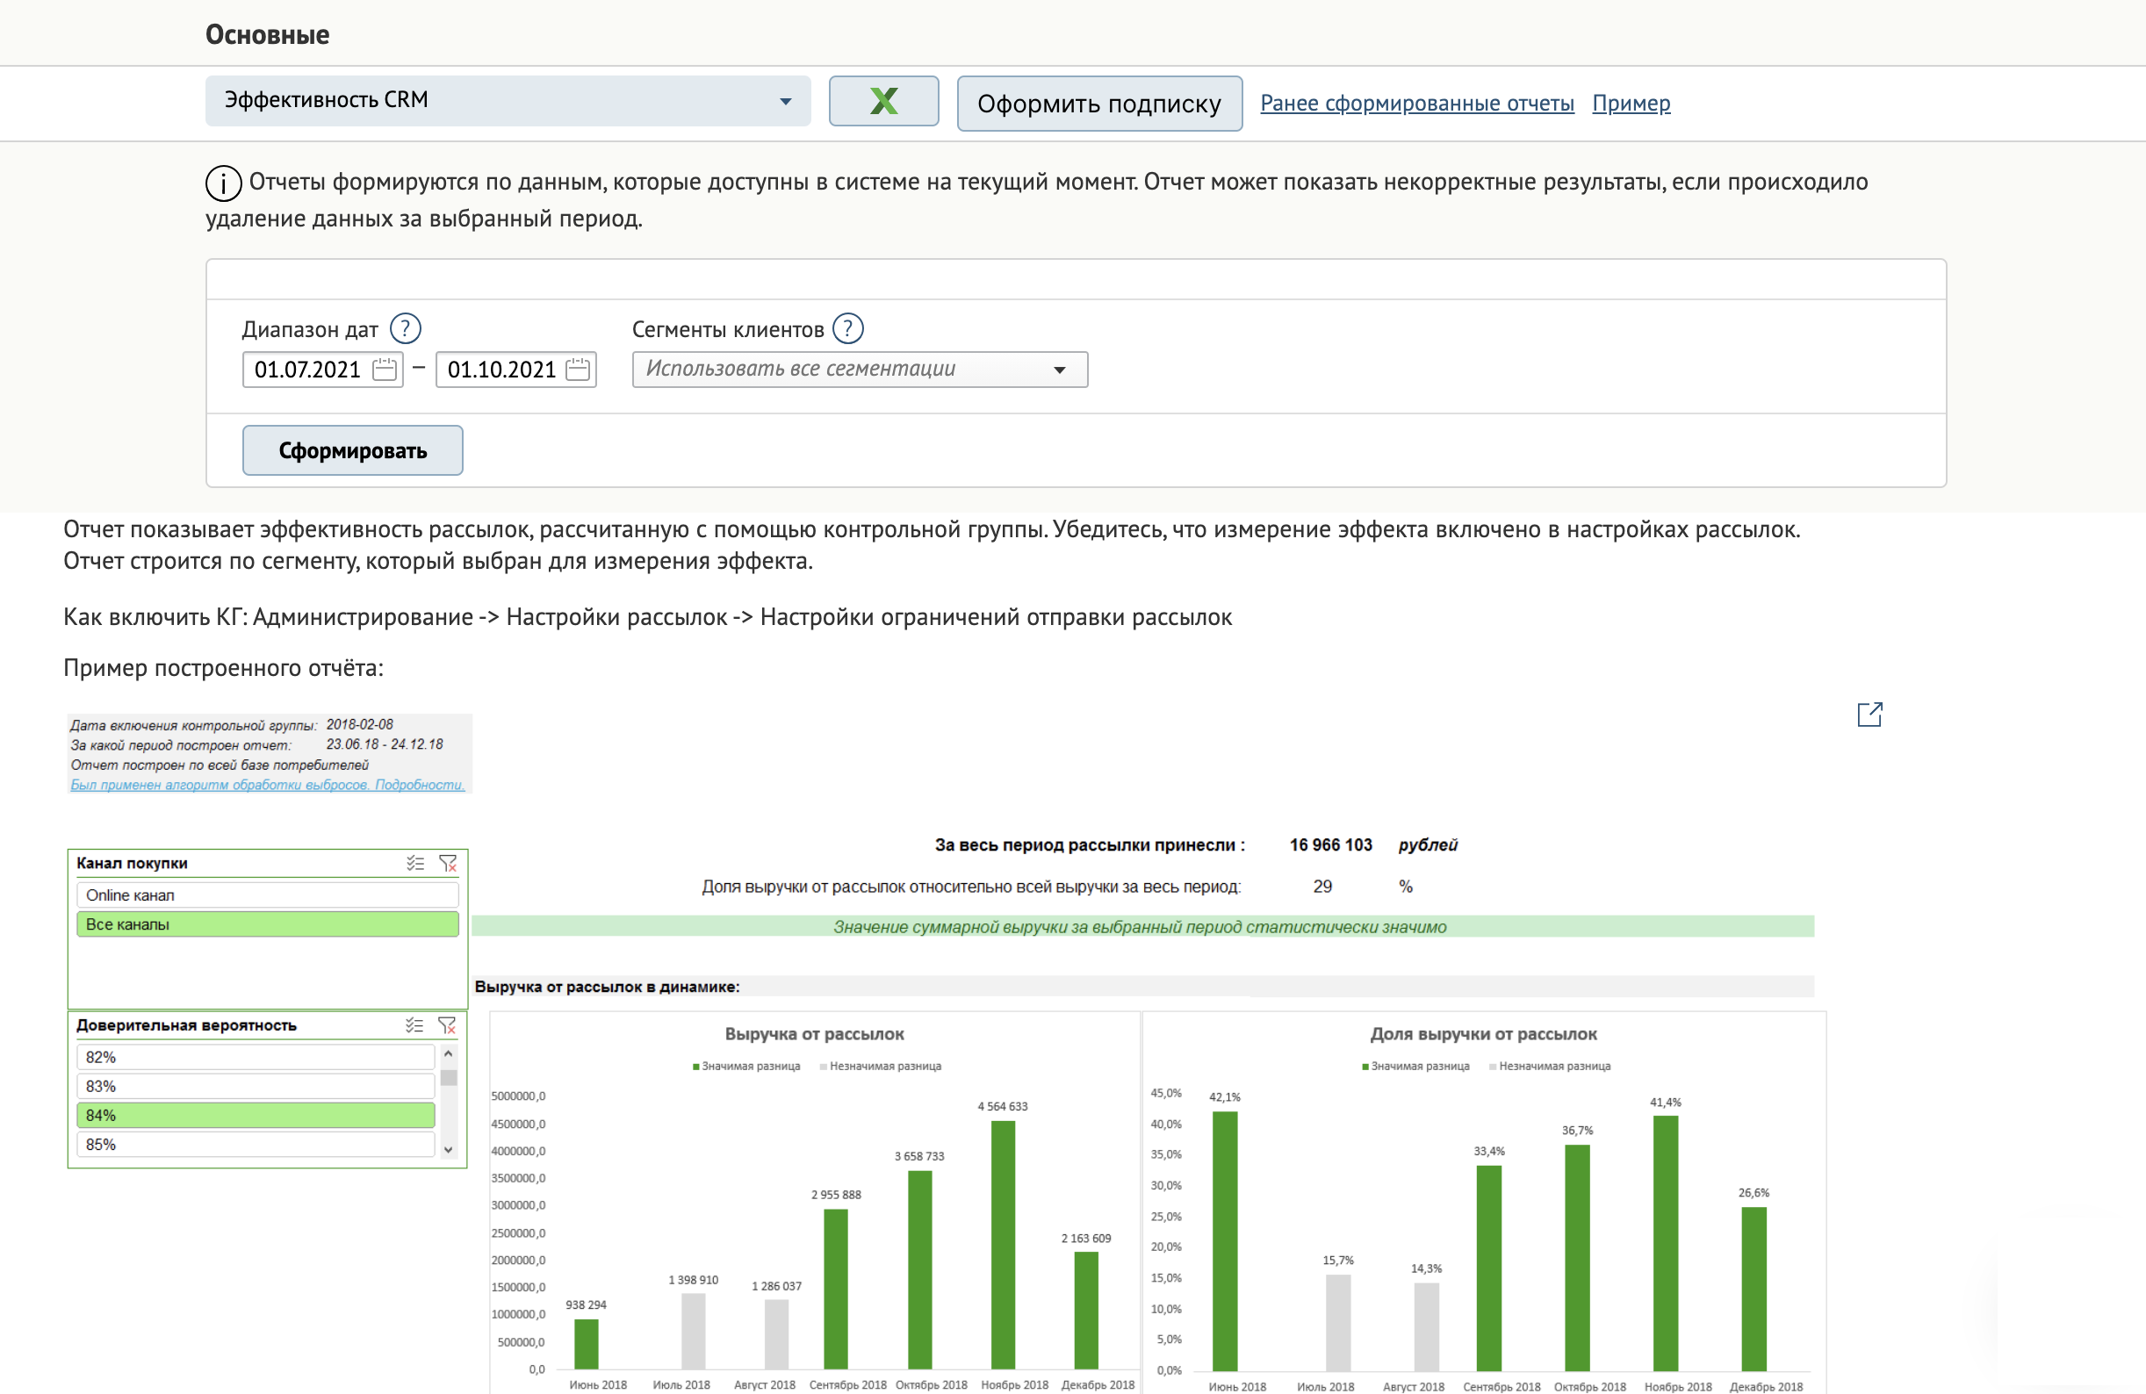Viewport: 2146px width, 1394px height.
Task: Click Значимая разница legend in revenue chart
Action: click(x=745, y=1066)
